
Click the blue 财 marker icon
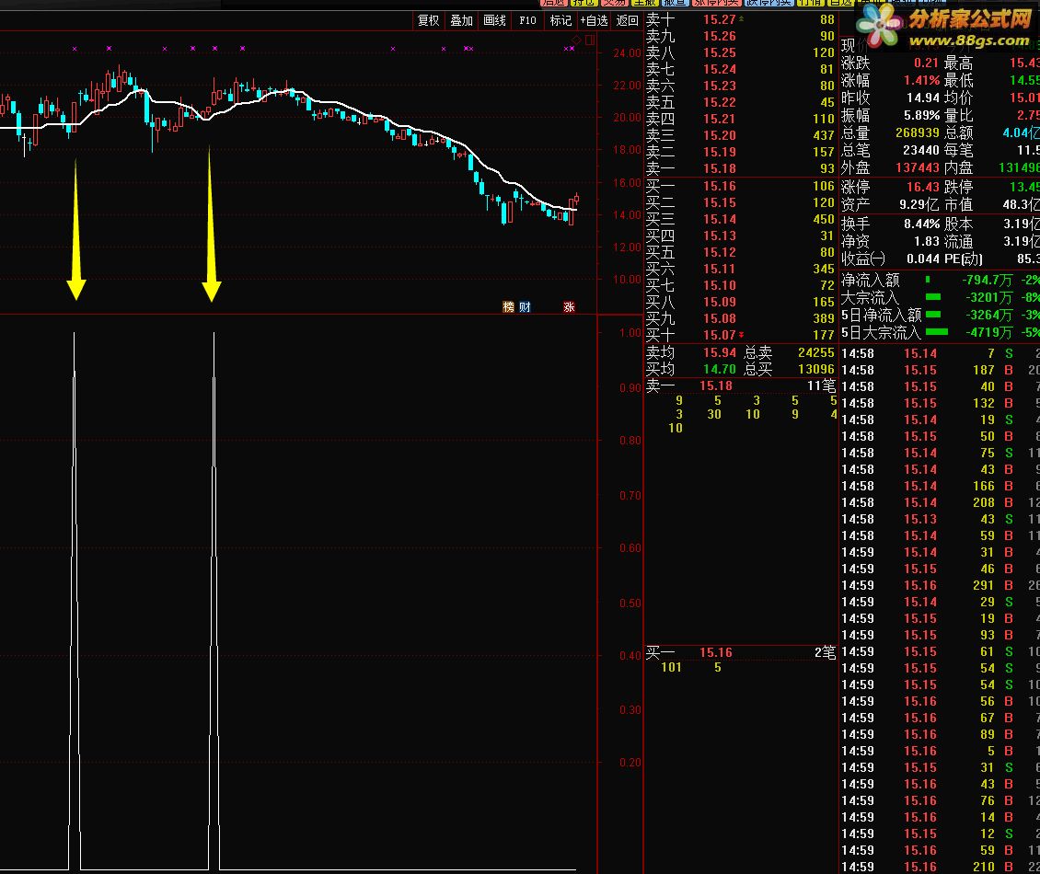tap(525, 306)
